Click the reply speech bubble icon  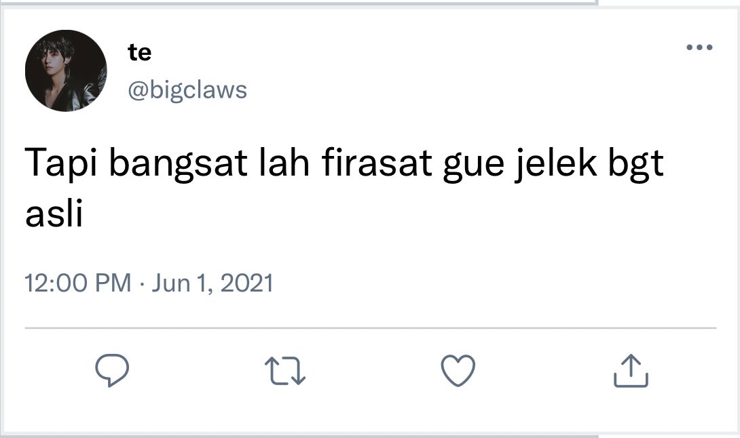tap(112, 371)
